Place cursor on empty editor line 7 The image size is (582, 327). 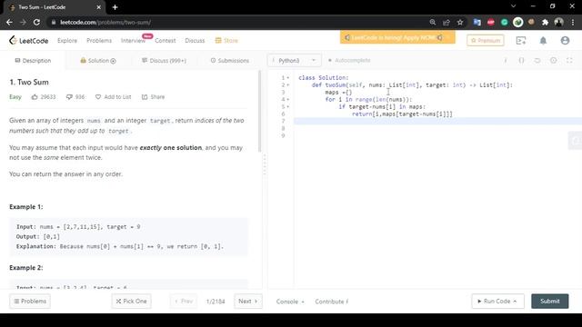click(438, 121)
